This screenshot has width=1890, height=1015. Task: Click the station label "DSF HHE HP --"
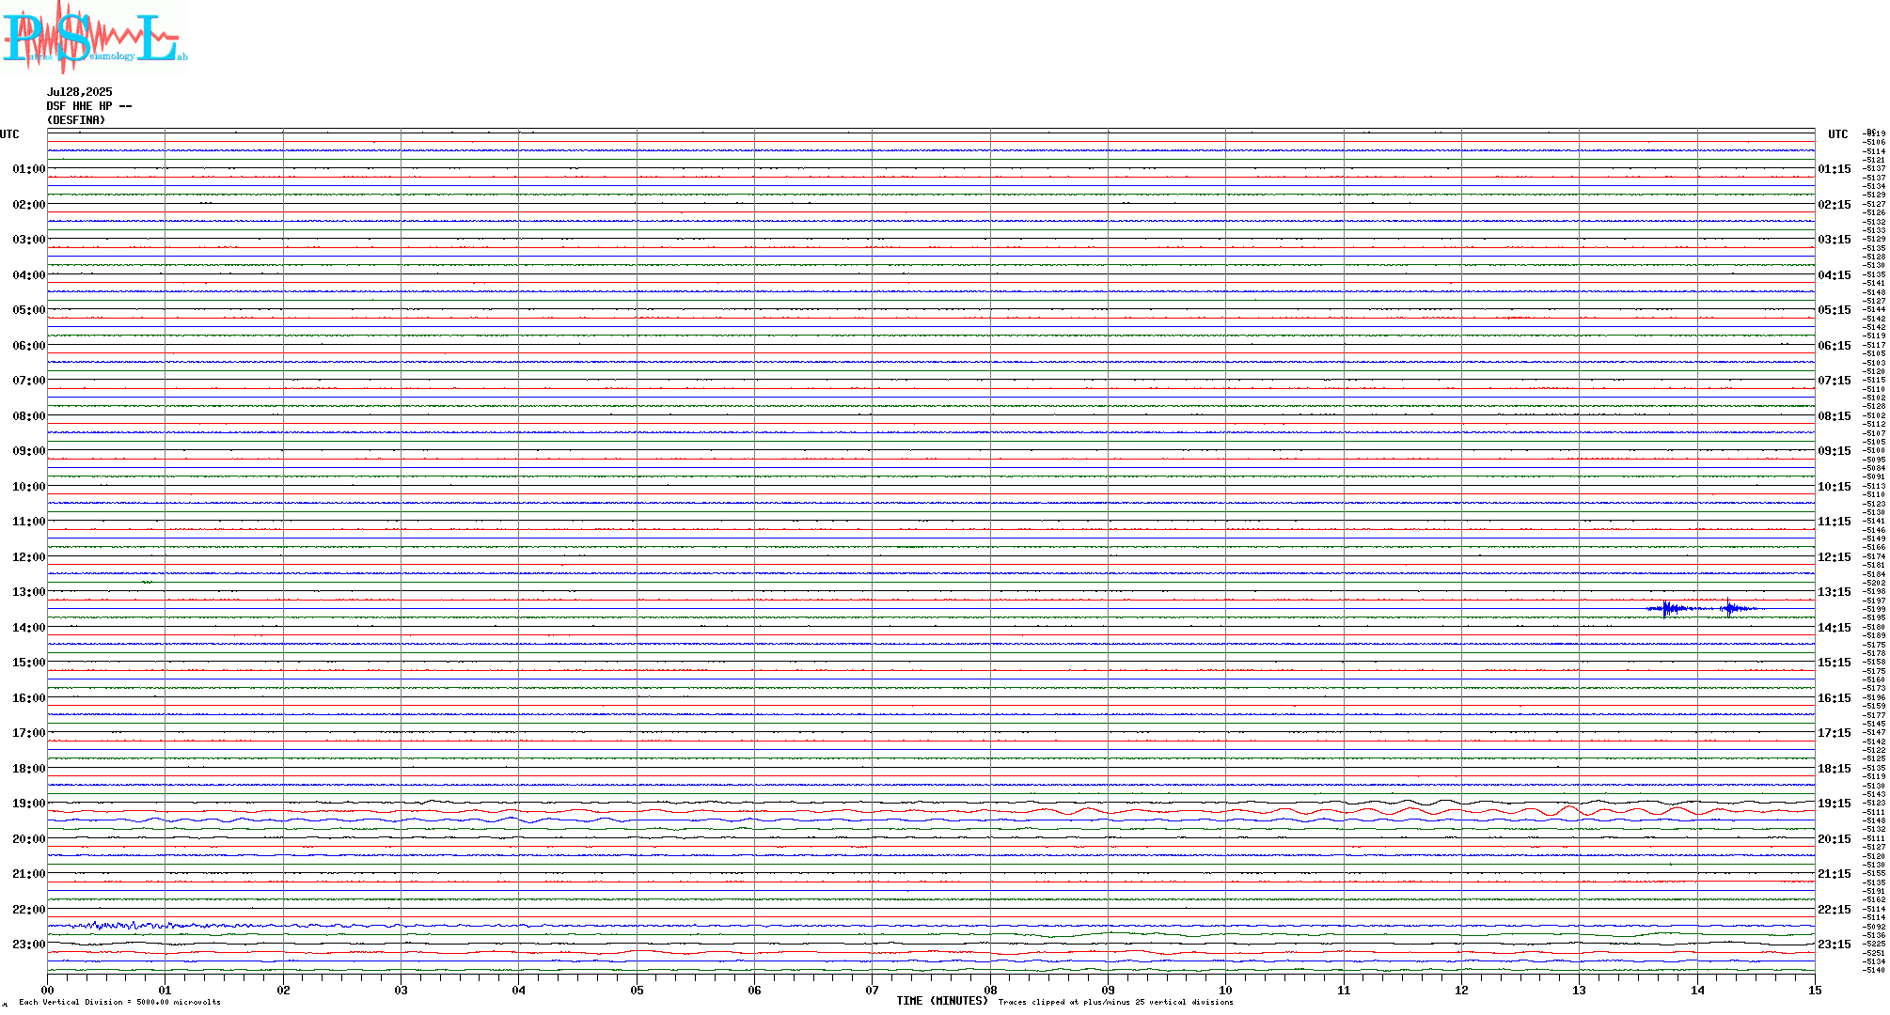coord(89,106)
